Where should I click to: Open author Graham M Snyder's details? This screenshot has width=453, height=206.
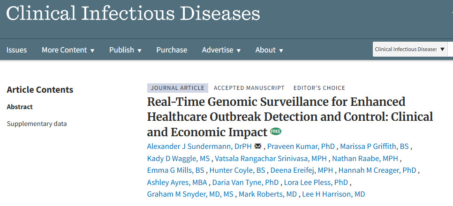coord(190,194)
